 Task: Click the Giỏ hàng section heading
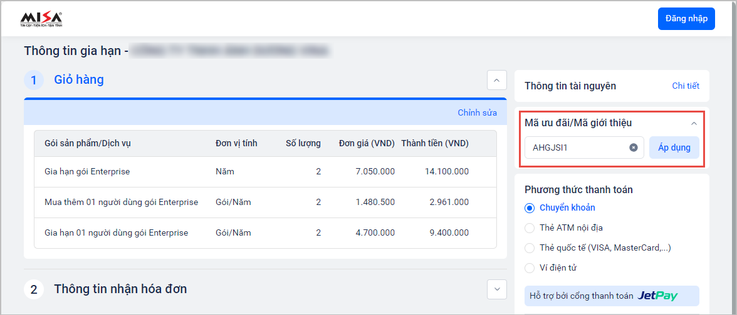79,79
